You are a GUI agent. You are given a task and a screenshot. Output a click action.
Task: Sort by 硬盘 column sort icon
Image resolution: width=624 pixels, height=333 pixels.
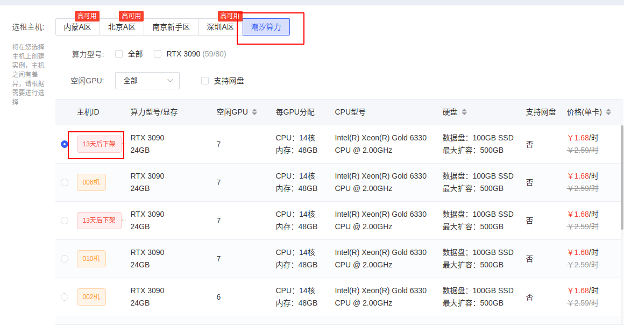(464, 112)
